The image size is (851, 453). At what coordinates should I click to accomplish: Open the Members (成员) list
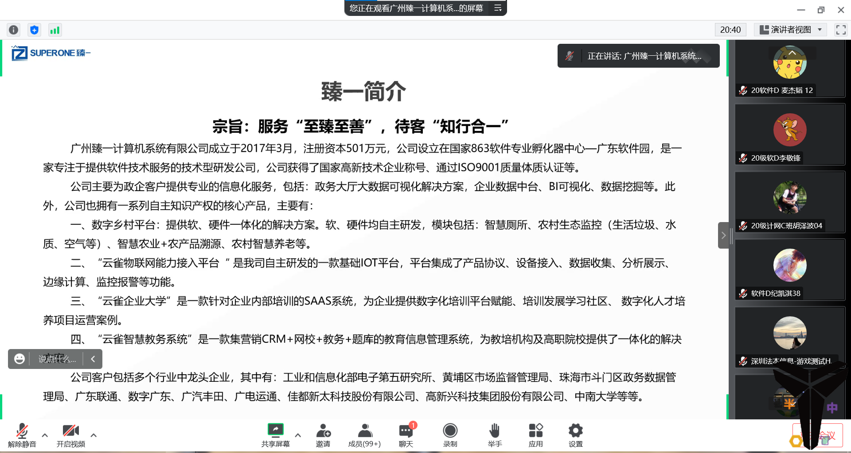click(x=364, y=435)
